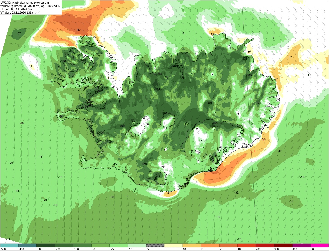Click the flux value '-342' on the map
329x251 pixels.
123,126
